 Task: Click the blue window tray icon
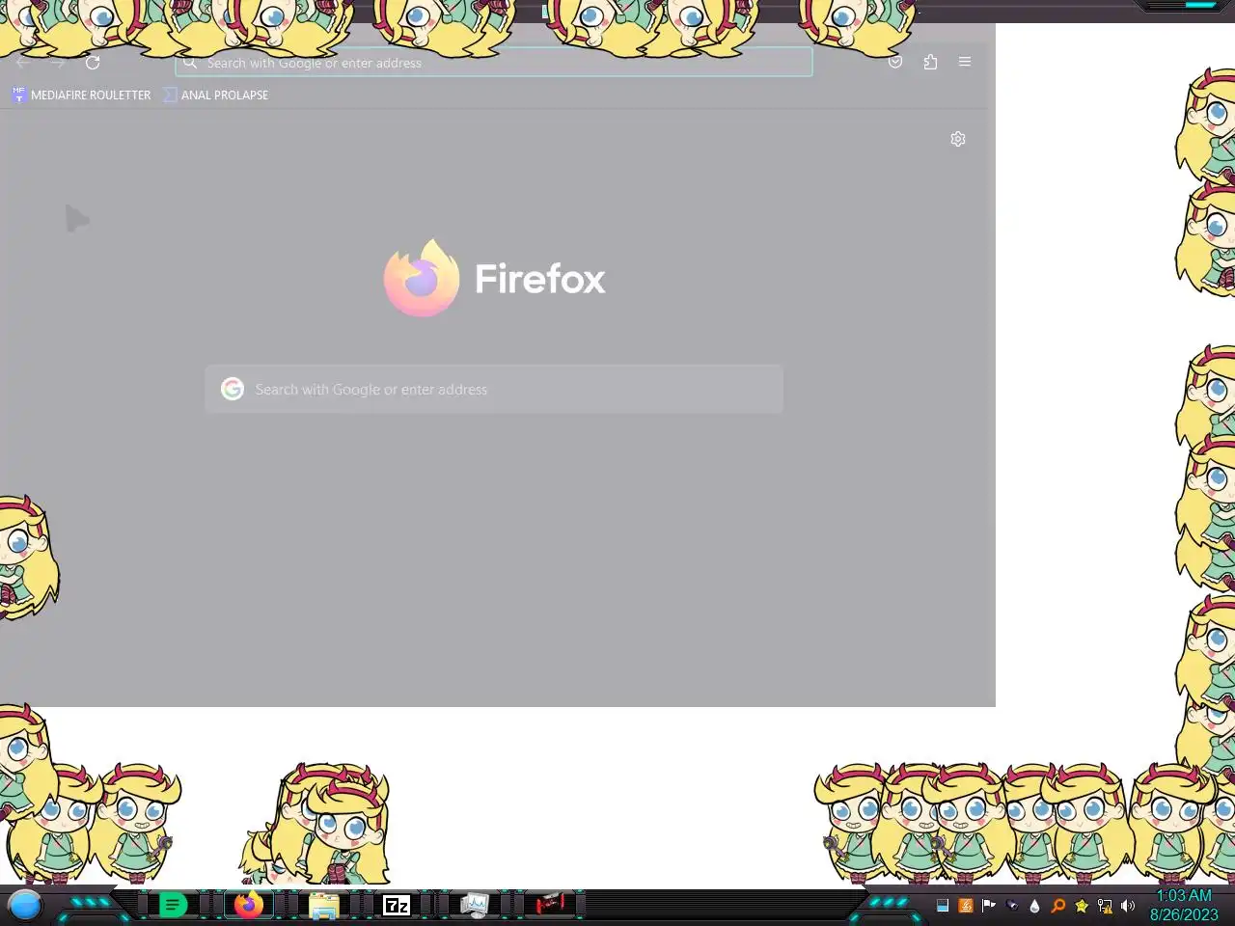coord(943,906)
